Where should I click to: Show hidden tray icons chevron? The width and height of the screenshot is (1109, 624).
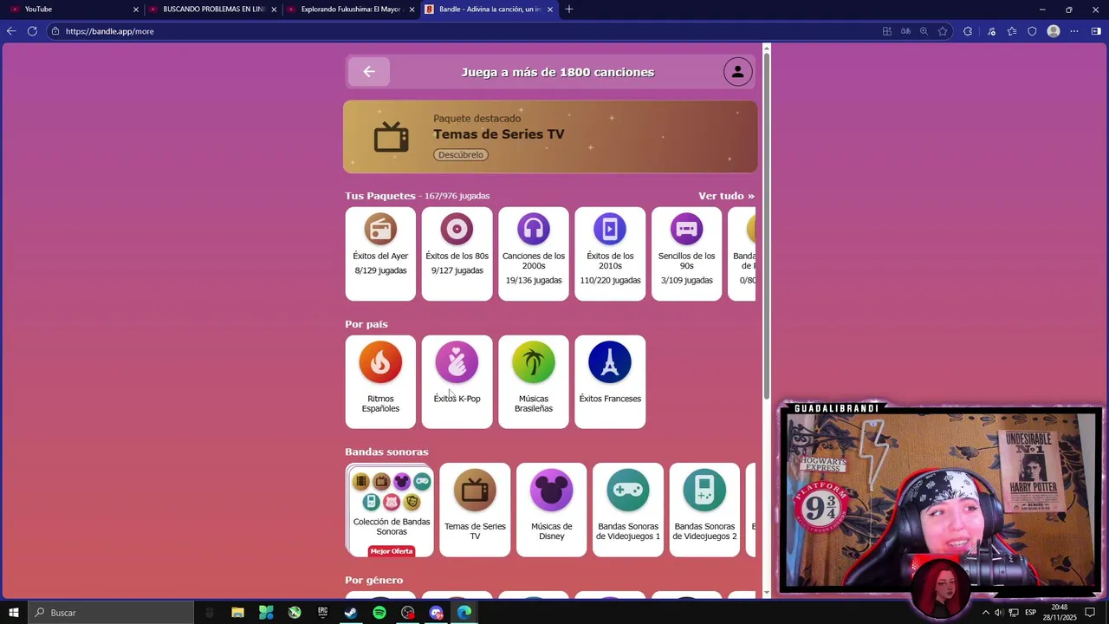coord(985,613)
